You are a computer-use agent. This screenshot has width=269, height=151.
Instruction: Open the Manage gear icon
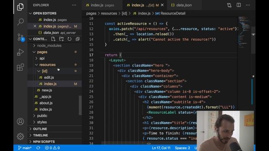(20, 136)
